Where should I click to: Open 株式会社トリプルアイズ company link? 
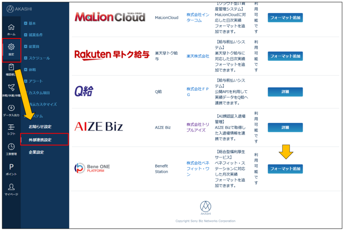198,127
